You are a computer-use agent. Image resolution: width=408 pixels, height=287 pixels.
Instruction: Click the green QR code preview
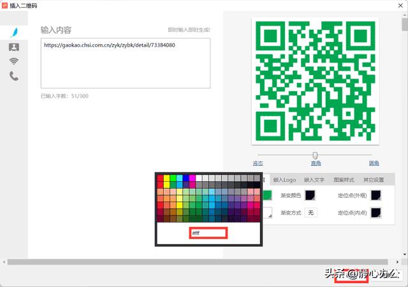(x=316, y=81)
